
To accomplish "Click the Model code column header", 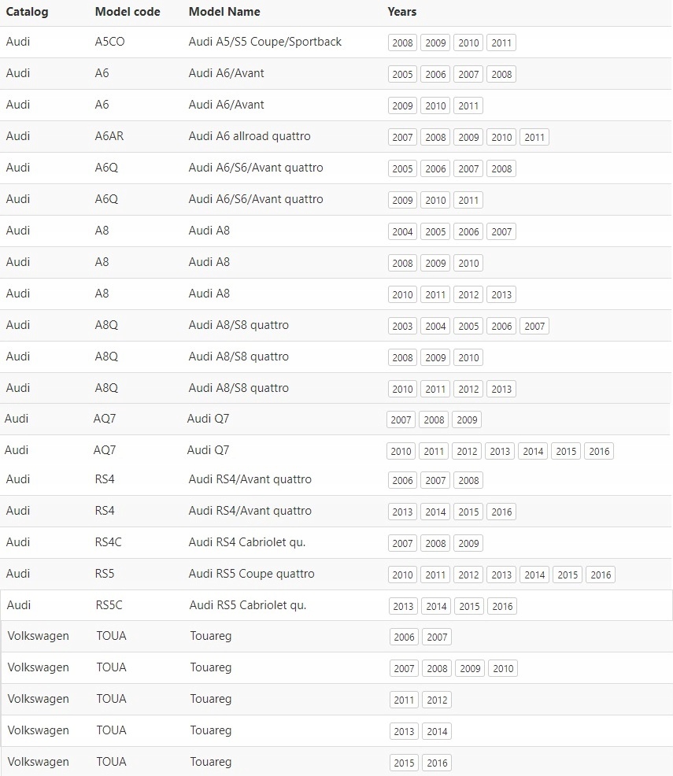I will tap(128, 12).
